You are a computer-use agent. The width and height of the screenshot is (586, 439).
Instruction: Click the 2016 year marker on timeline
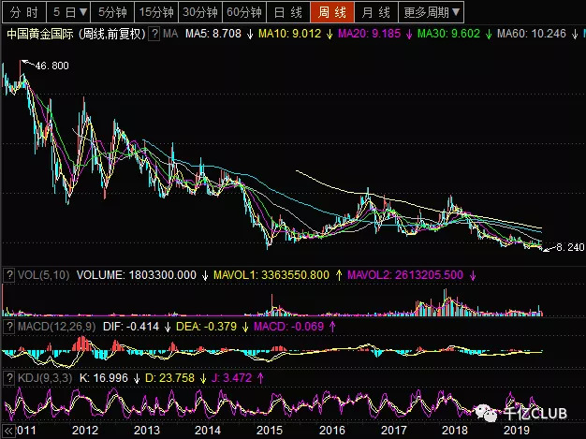pyautogui.click(x=332, y=431)
